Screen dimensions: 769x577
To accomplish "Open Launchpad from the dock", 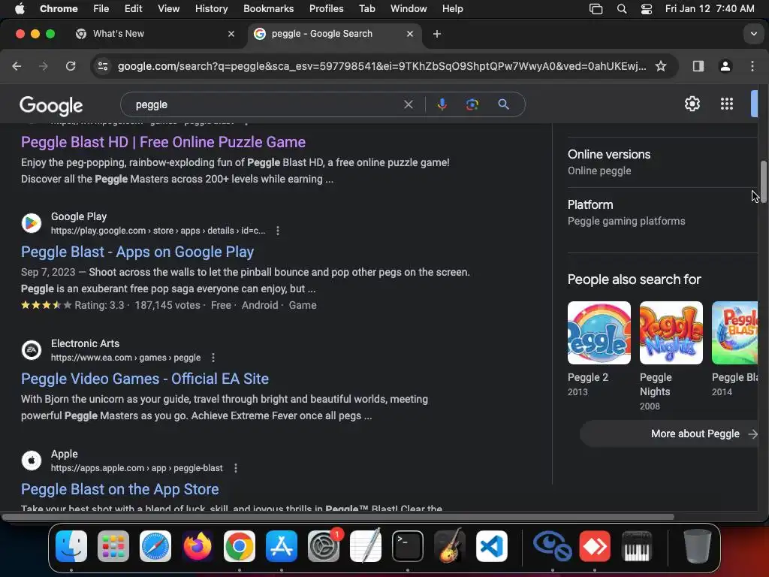I will click(113, 546).
